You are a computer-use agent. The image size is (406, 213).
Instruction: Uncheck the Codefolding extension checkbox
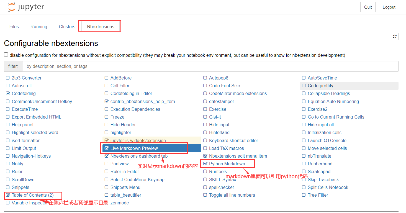(x=8, y=94)
